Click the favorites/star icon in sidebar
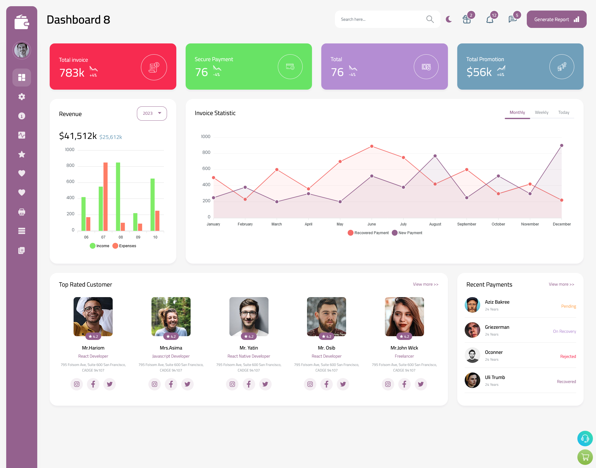Viewport: 596px width, 468px height. (21, 154)
